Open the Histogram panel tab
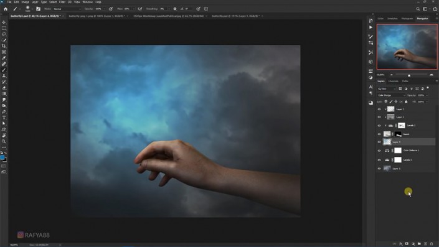Viewport: 439px width, 247px height. 407,19
